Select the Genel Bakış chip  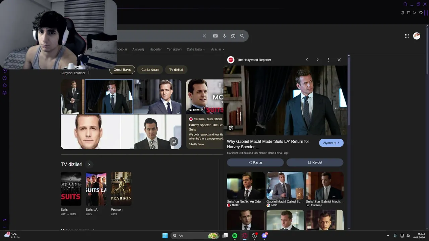tap(122, 70)
